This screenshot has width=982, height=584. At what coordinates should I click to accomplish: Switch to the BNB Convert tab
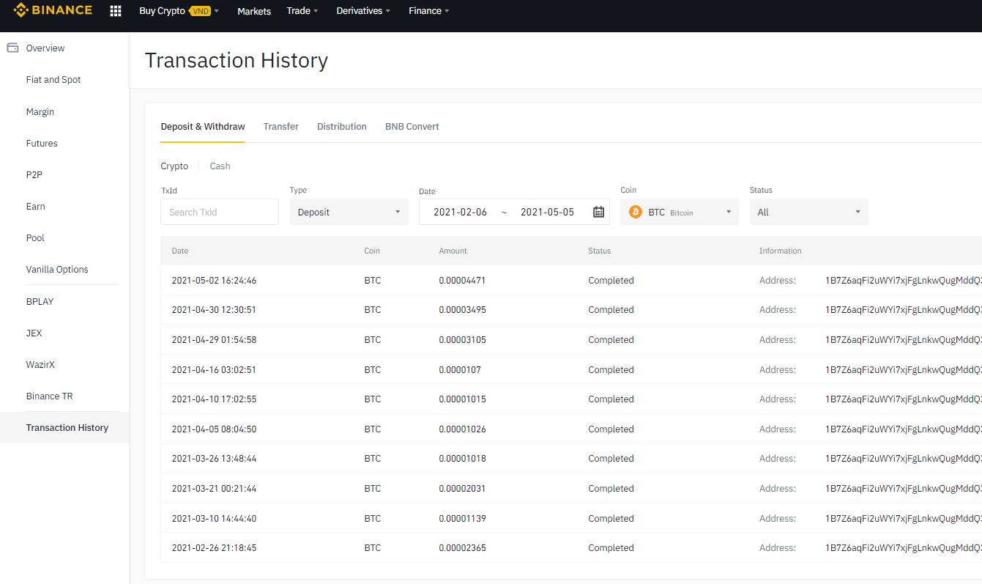click(412, 127)
